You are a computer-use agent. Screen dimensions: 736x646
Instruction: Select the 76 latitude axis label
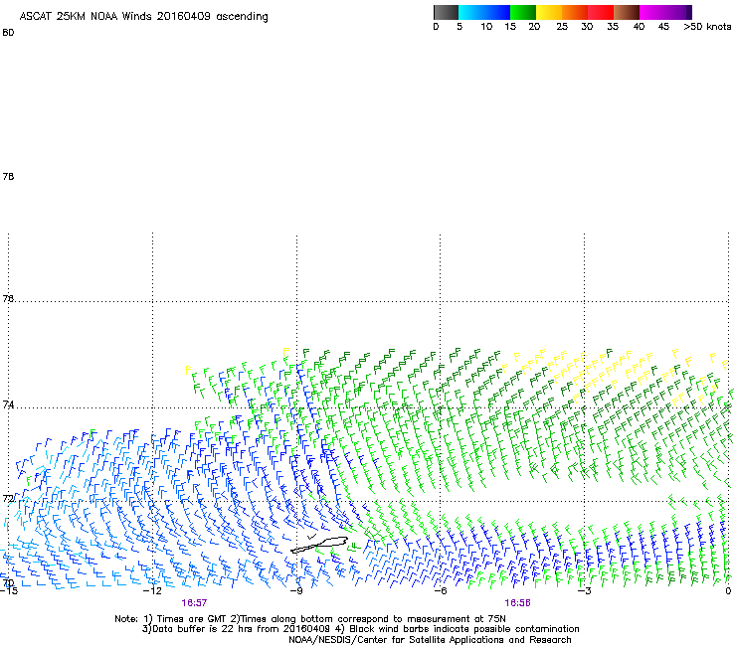pyautogui.click(x=8, y=298)
